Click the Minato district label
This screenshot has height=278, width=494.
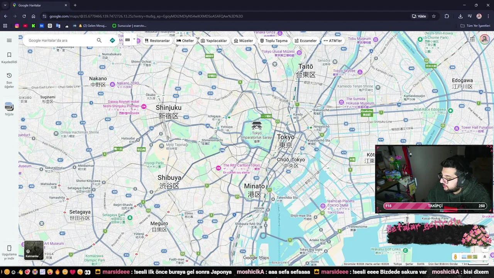click(254, 190)
